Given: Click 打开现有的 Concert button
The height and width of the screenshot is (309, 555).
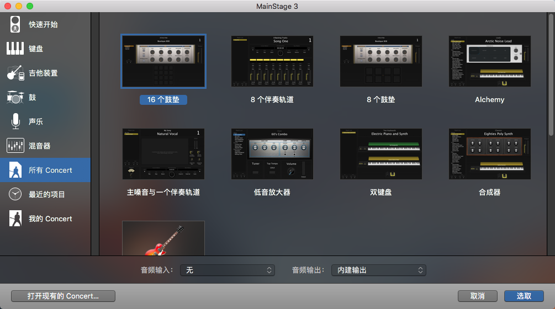Looking at the screenshot, I should (x=63, y=296).
